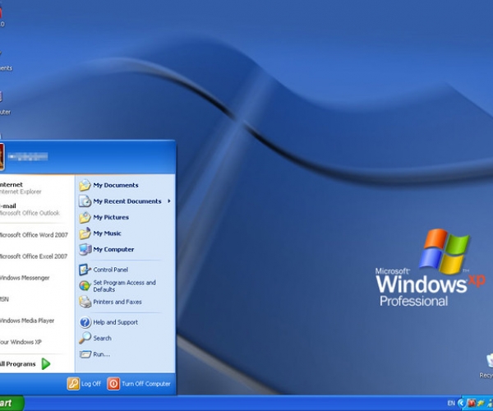Click the green Start button
493x411 pixels.
point(12,403)
